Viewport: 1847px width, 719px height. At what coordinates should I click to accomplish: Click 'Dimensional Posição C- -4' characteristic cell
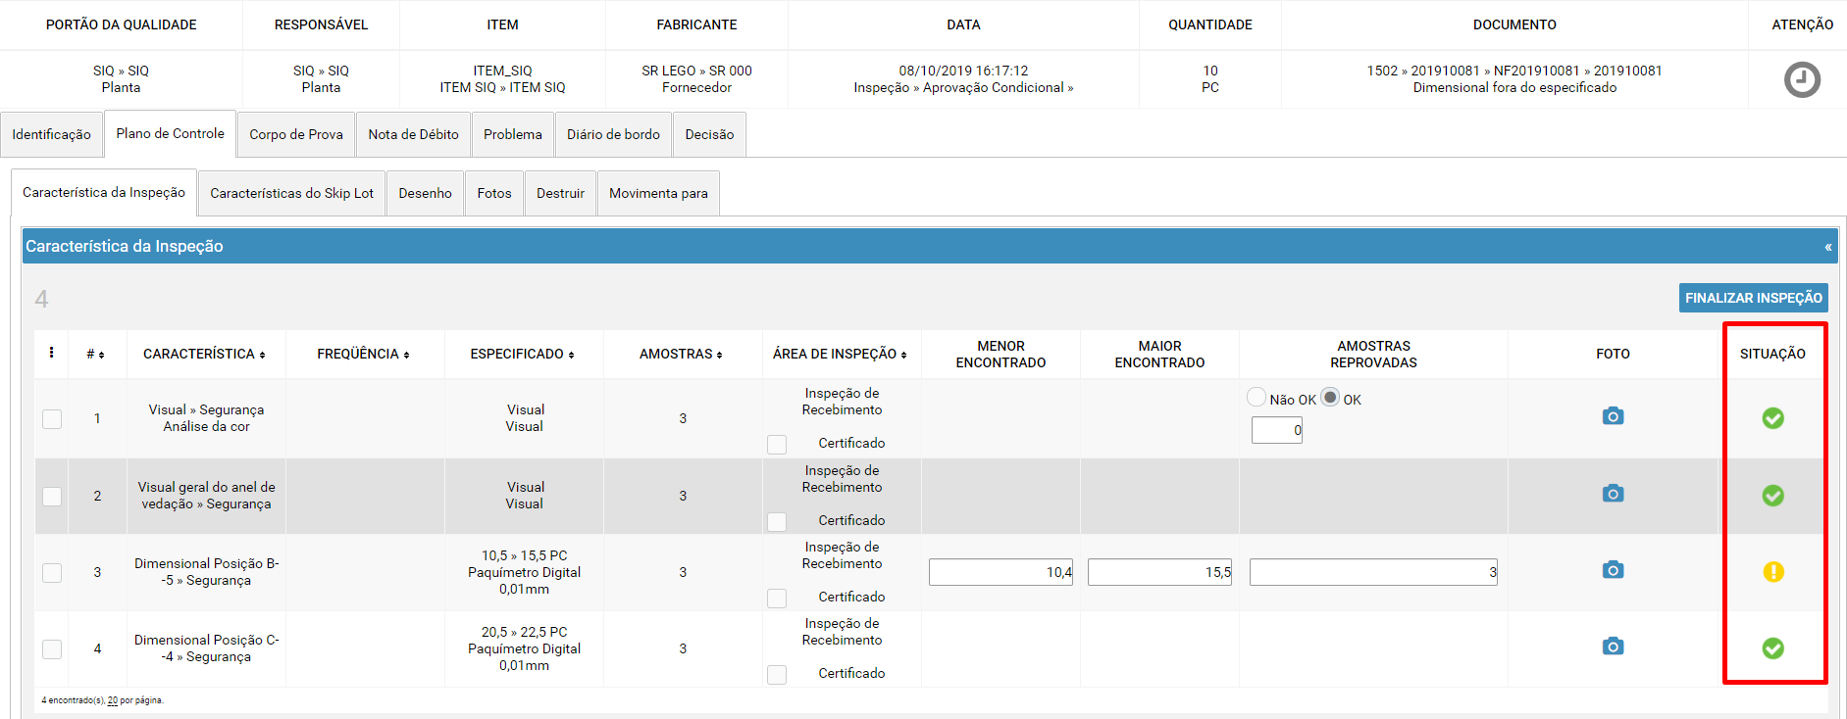(206, 648)
